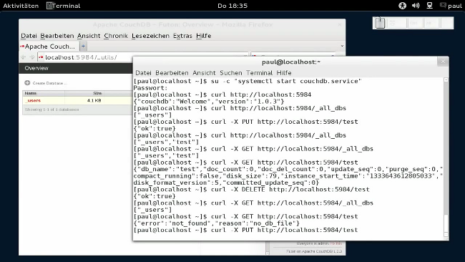465x262 pixels.
Task: Click the Passwort: prompt line
Action: click(x=151, y=88)
